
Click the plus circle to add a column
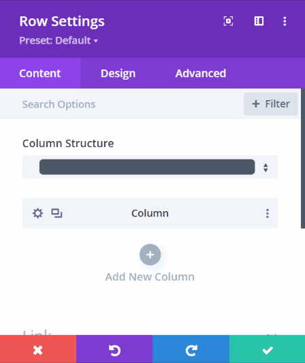pyautogui.click(x=150, y=255)
